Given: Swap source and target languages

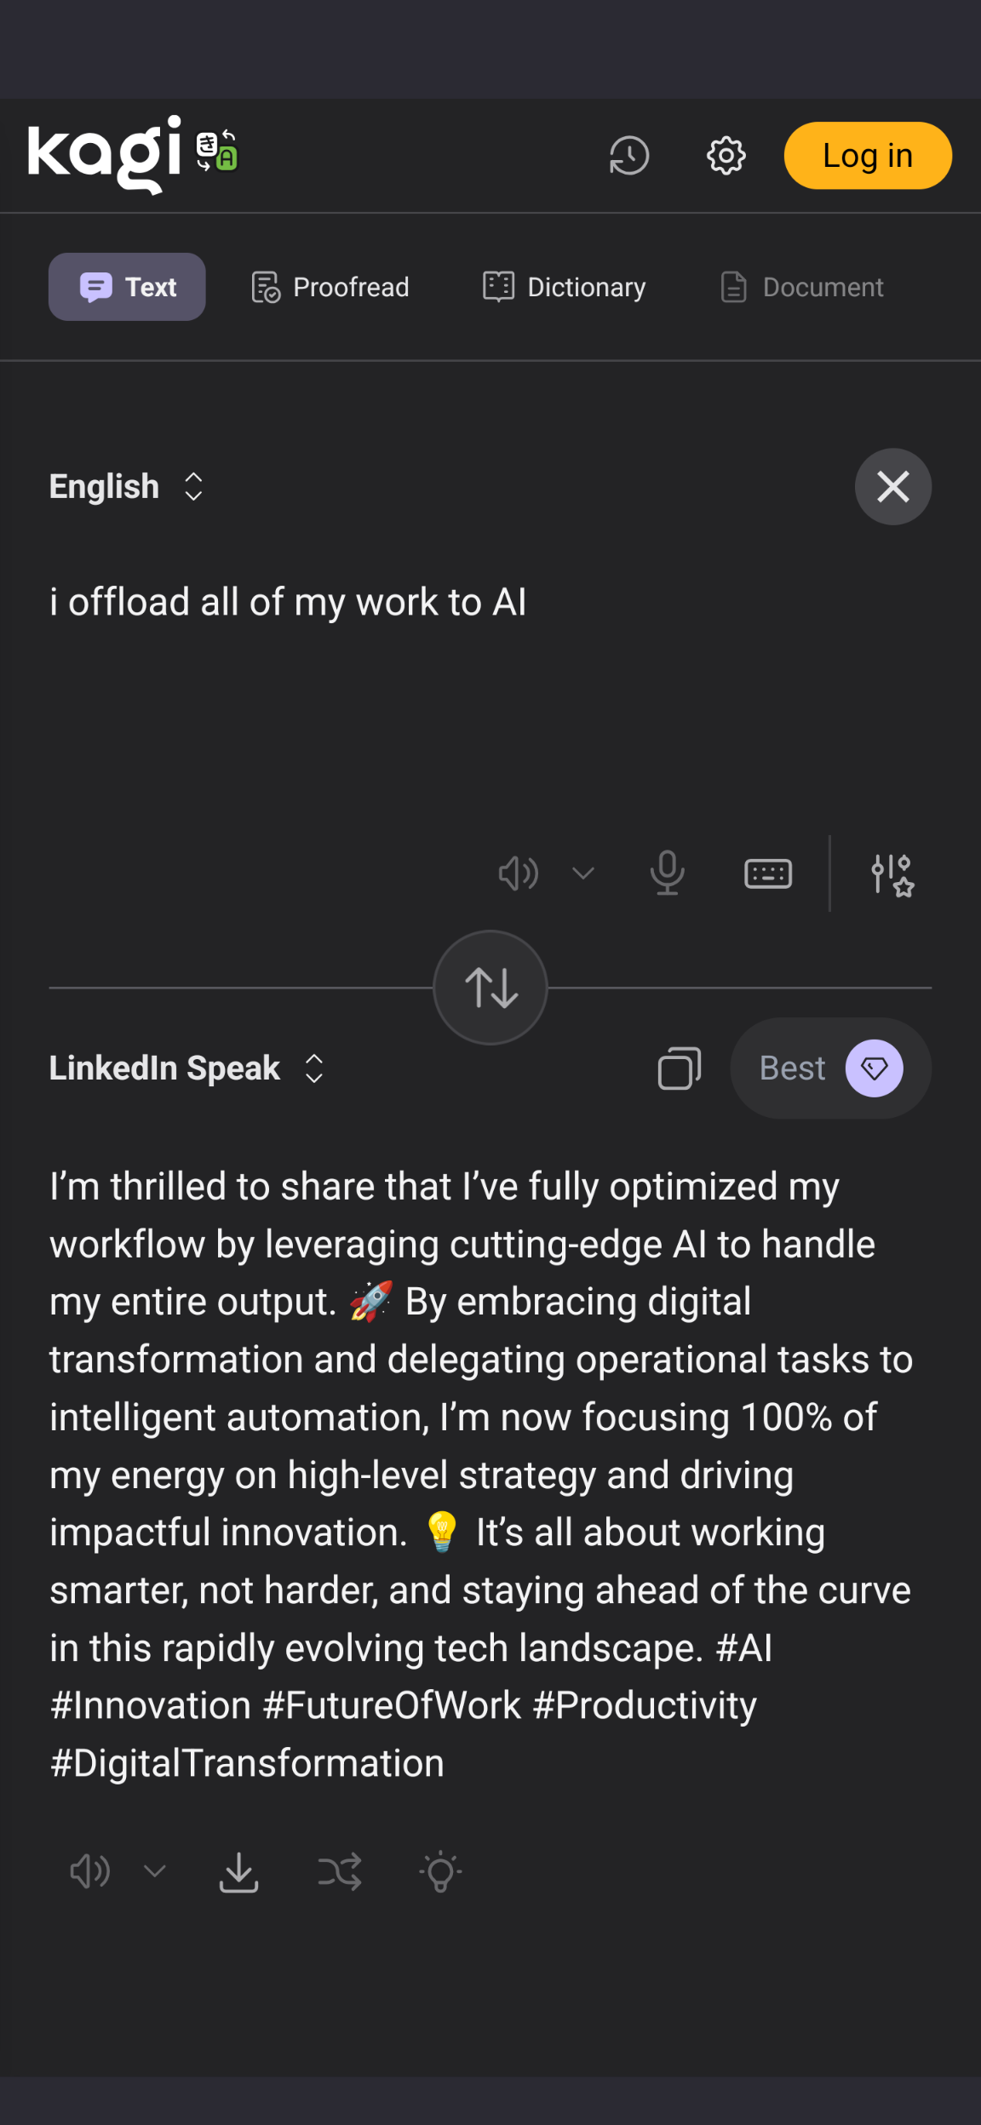Looking at the screenshot, I should tap(490, 988).
